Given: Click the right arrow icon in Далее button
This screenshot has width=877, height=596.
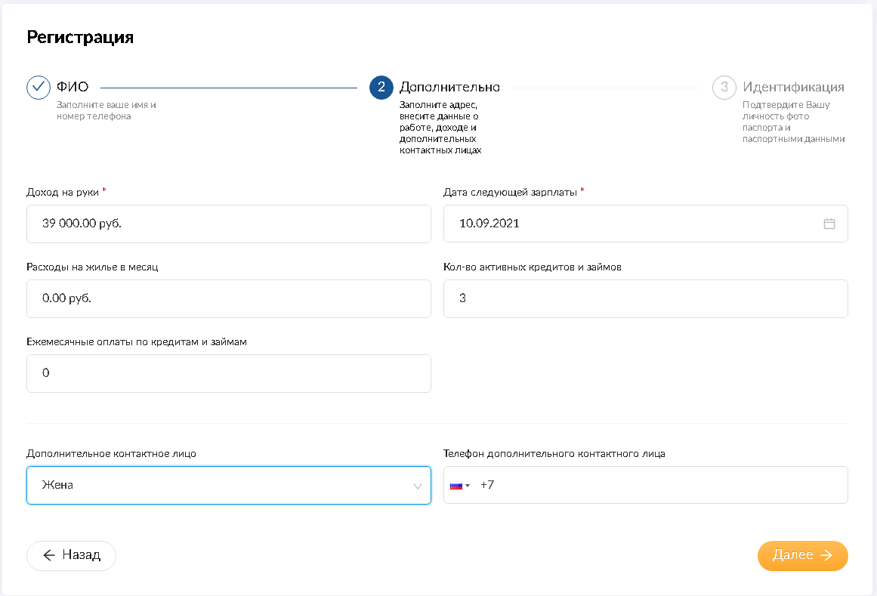Looking at the screenshot, I should [826, 555].
